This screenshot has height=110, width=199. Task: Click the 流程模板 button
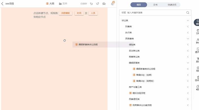coord(65,13)
